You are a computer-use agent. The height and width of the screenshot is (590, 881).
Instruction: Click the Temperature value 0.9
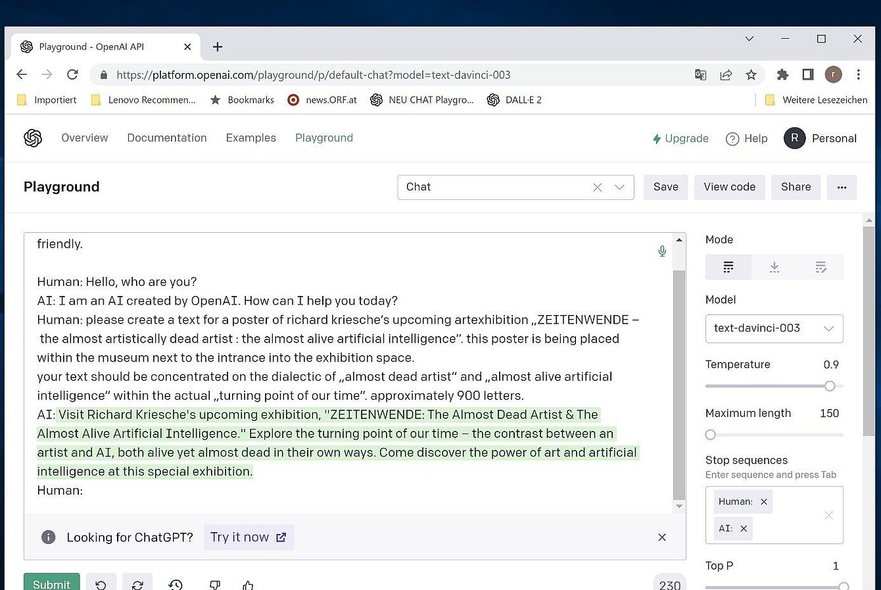(x=831, y=365)
